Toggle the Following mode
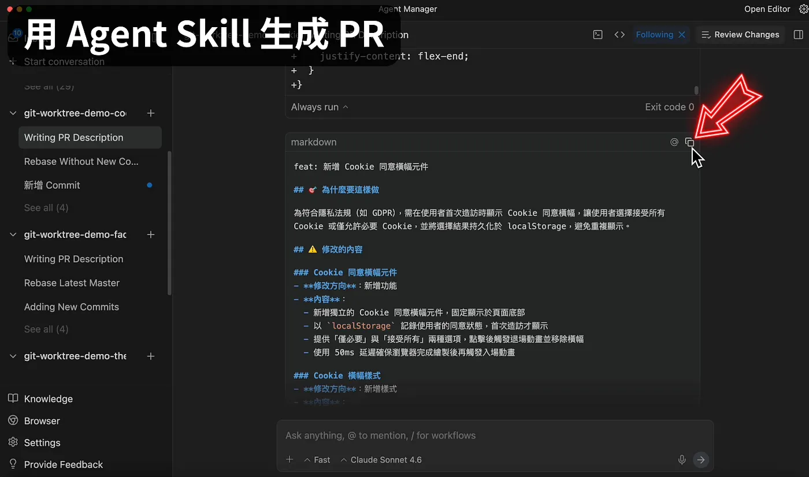Screen dimensions: 809x477 click(x=654, y=35)
